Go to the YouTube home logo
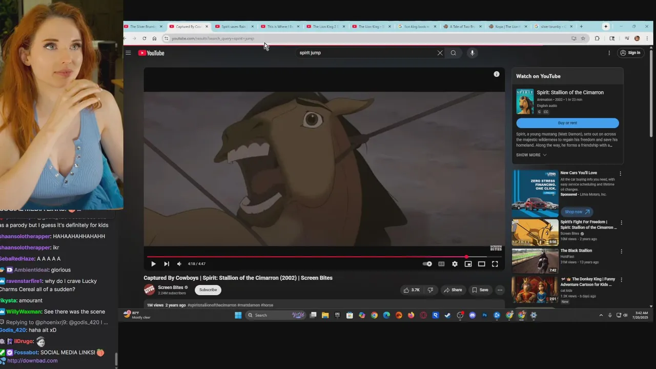 (x=151, y=53)
